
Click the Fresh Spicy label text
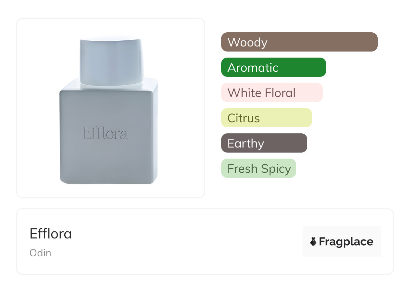tap(259, 169)
